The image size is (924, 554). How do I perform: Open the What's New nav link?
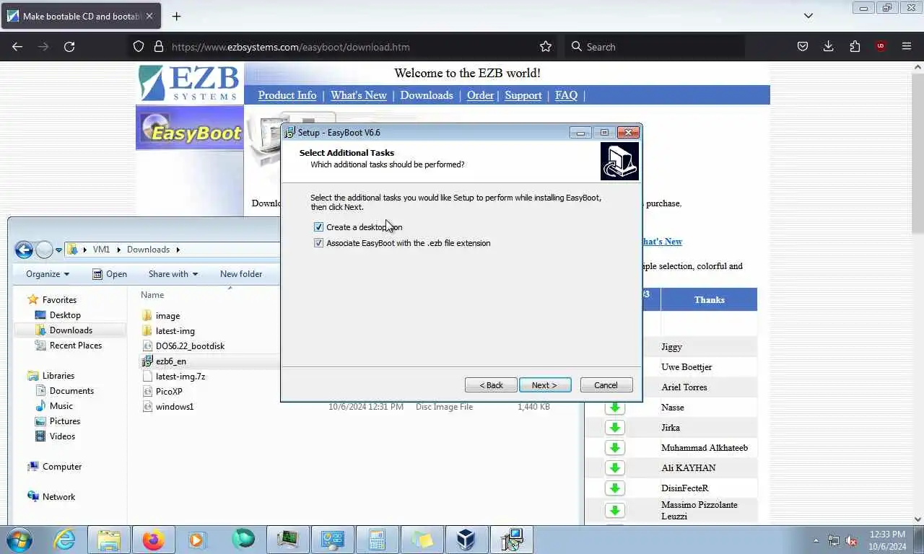tap(359, 95)
